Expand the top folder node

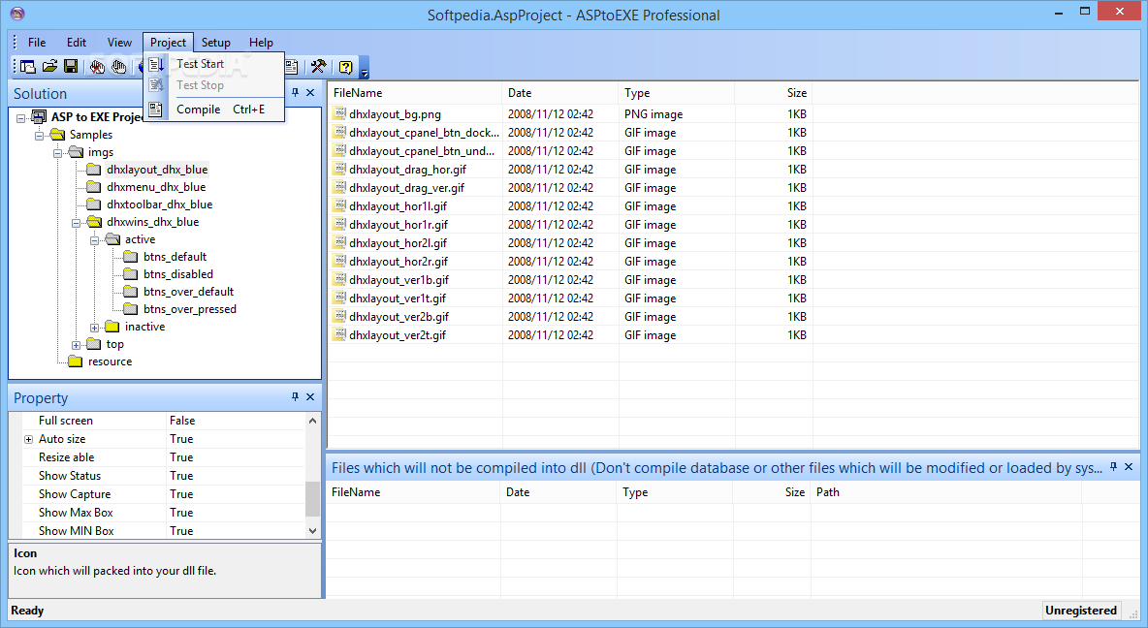tap(77, 345)
